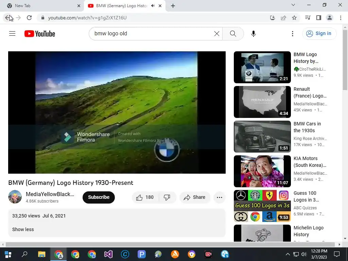Close the BMW Logo History tab
348x261 pixels.
(160, 6)
